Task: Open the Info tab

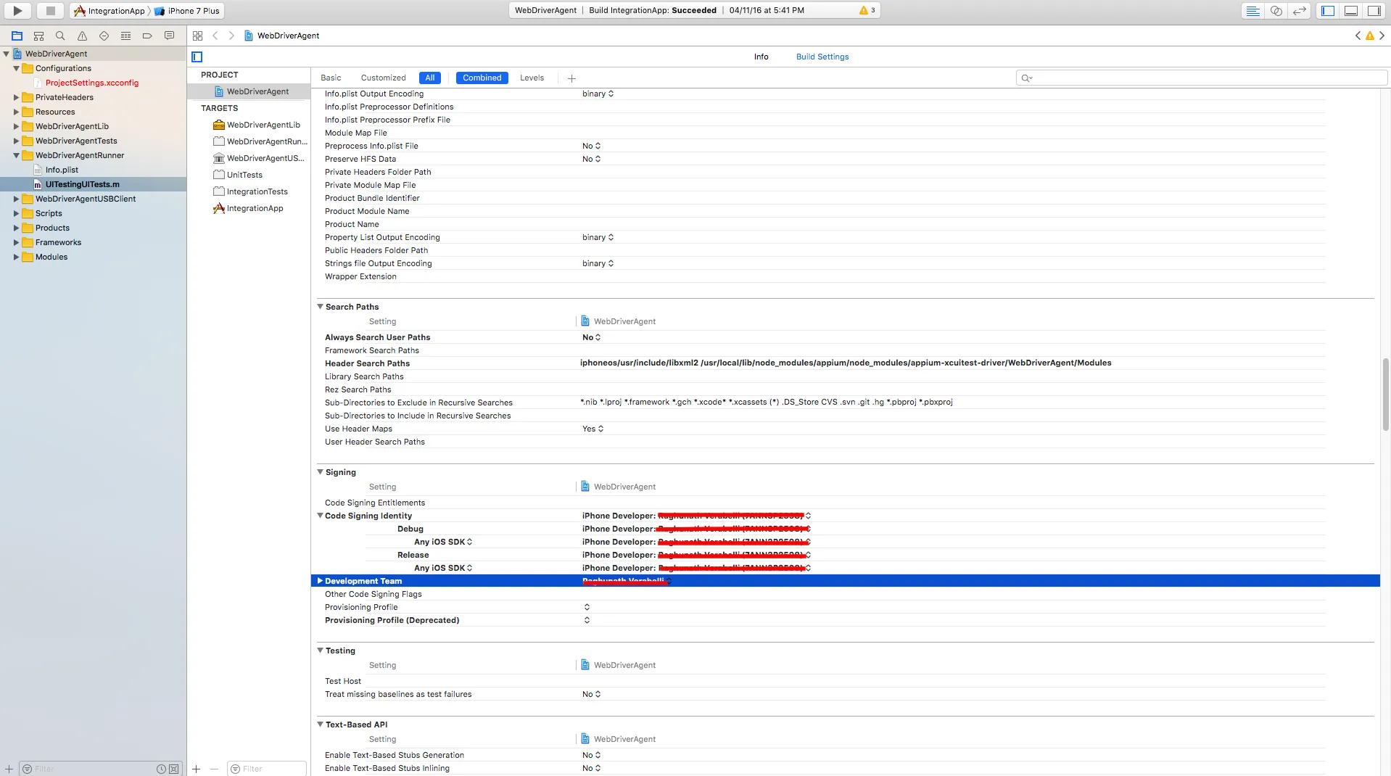Action: [761, 57]
